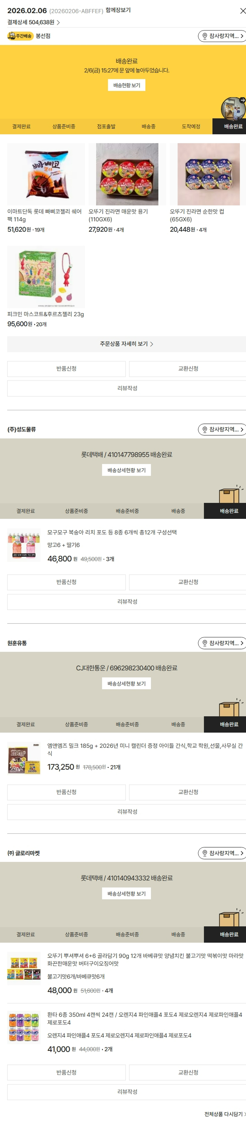Tap the 주간배송 delivery badge icon
The height and width of the screenshot is (1127, 246).
[x=20, y=36]
